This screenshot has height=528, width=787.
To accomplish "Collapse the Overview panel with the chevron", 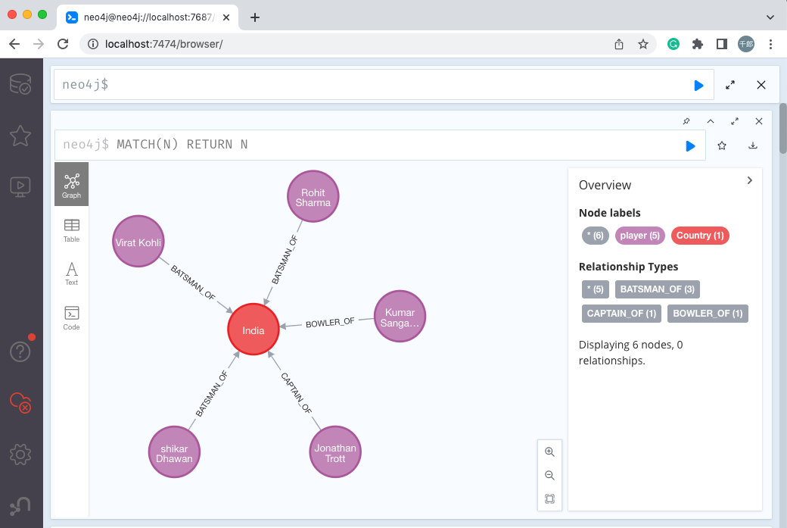I will 749,180.
